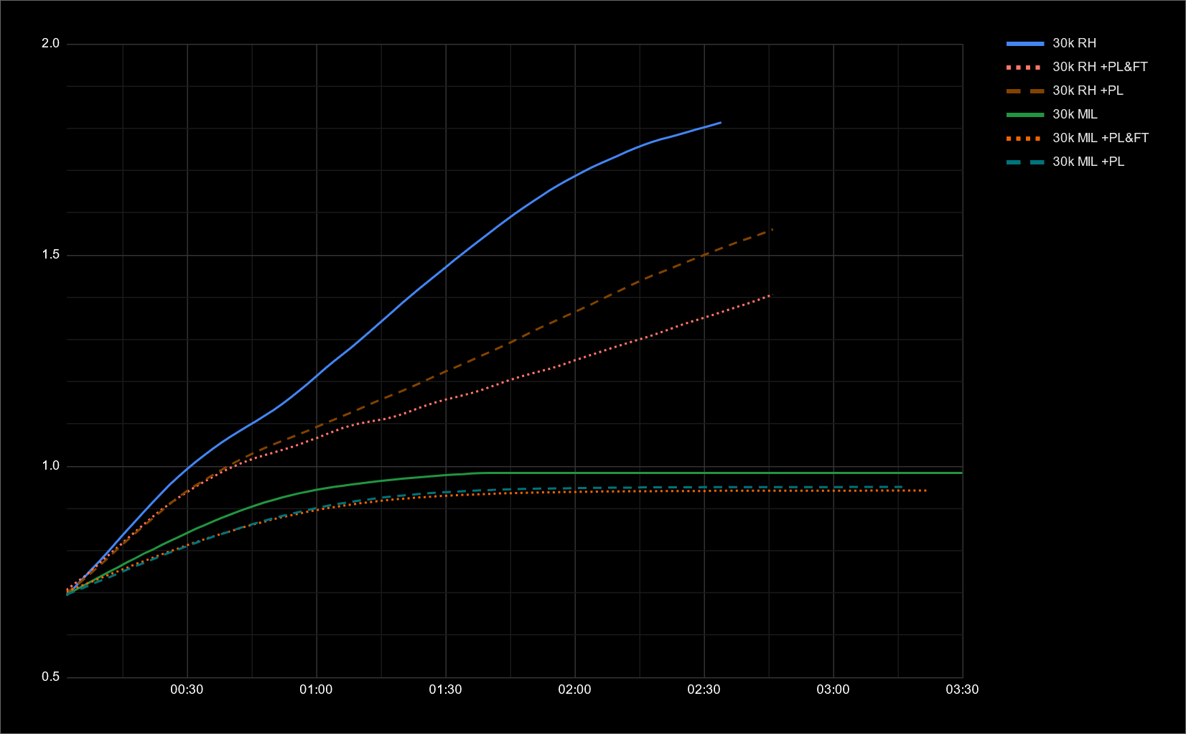Click the end point of the solid blue curve

click(720, 123)
